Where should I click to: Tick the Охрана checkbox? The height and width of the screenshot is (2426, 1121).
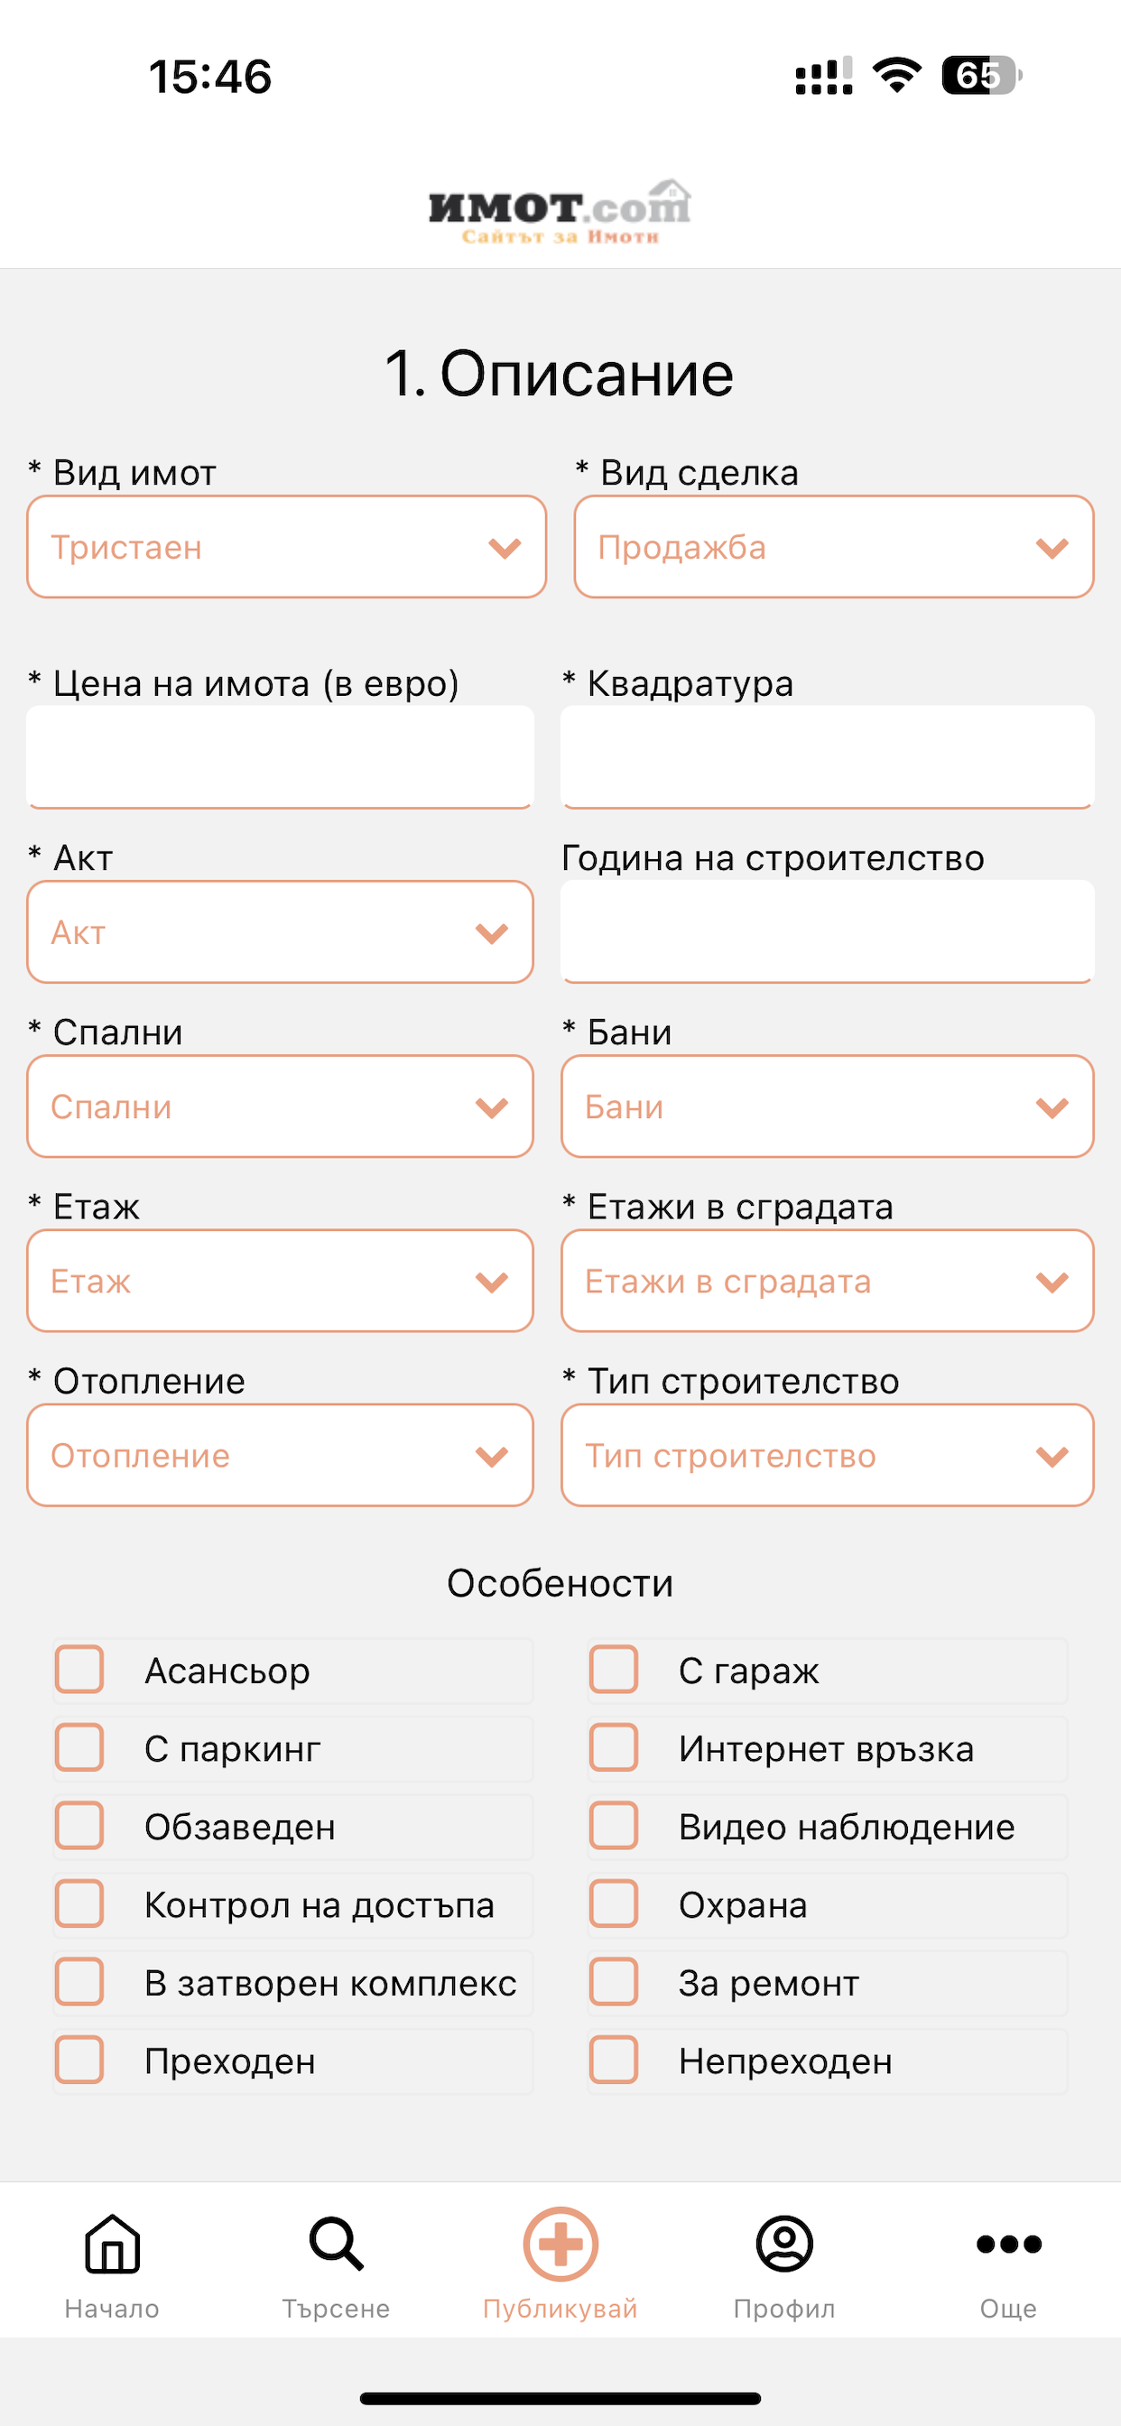point(613,1904)
